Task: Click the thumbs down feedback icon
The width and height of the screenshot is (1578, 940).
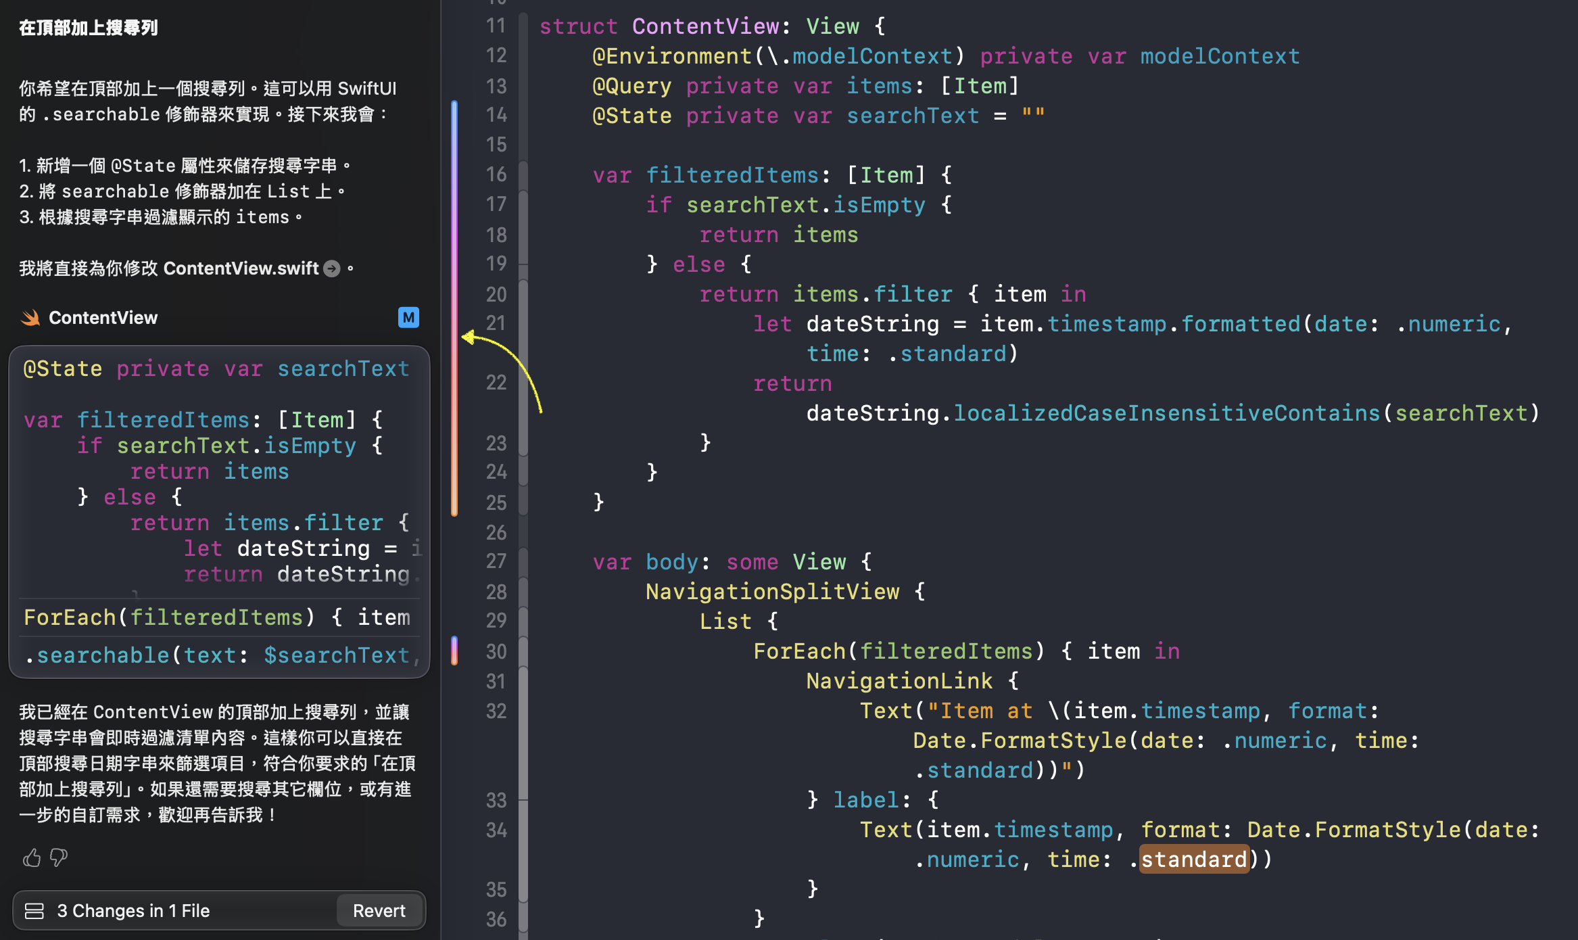Action: point(59,858)
